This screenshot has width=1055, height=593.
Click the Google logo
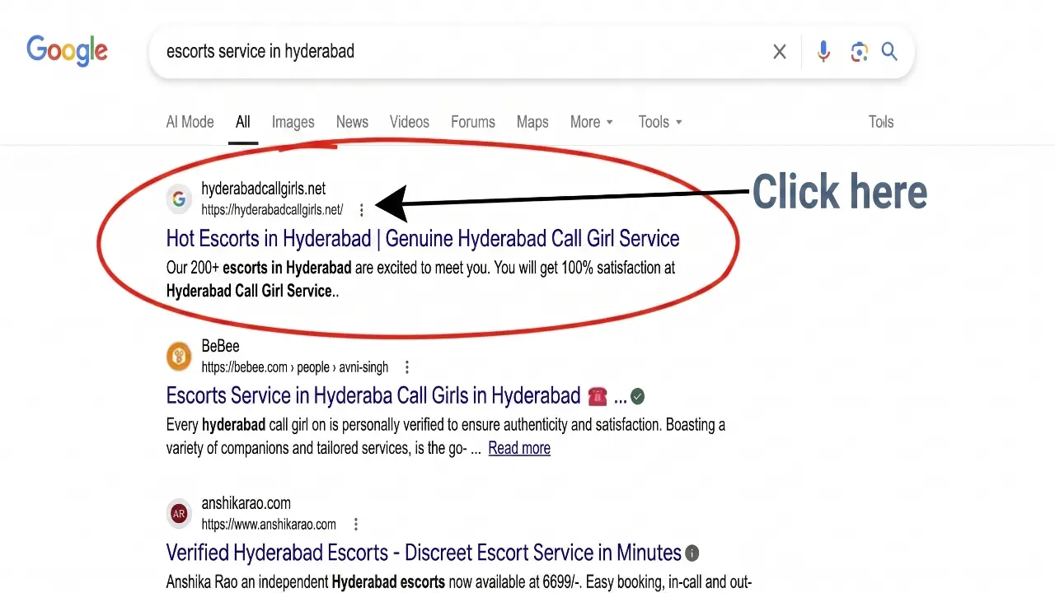click(x=67, y=51)
